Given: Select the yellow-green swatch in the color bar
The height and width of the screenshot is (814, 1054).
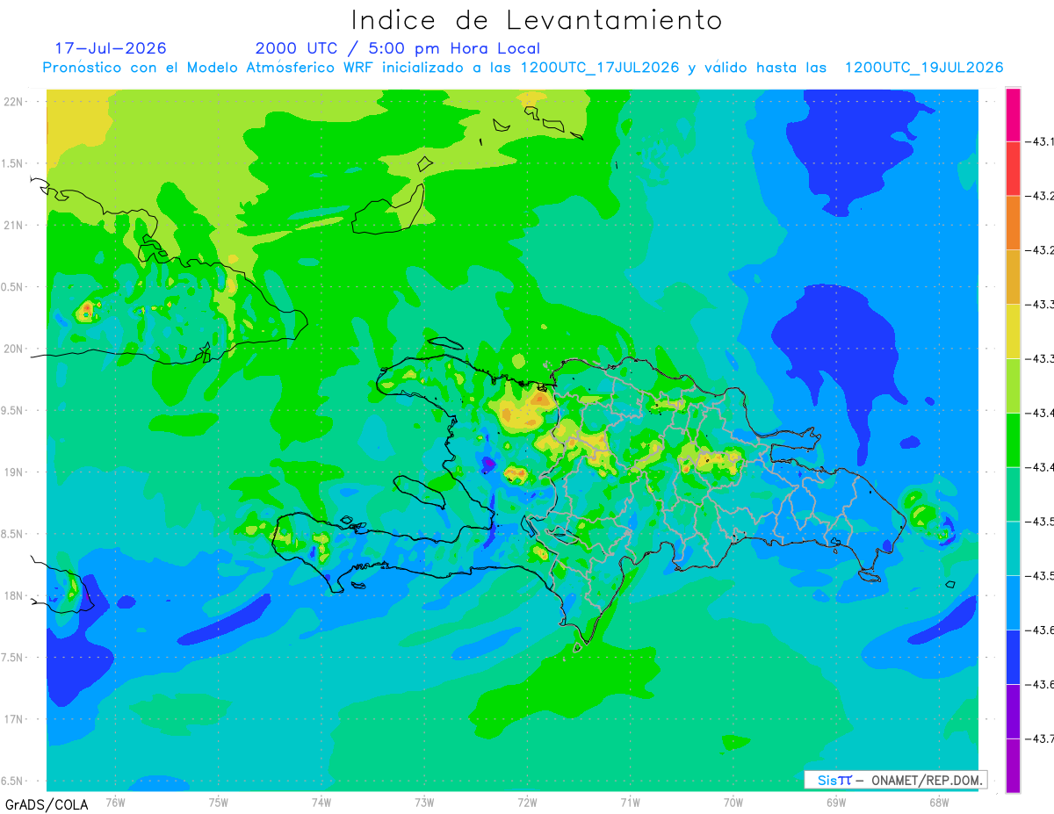Looking at the screenshot, I should tap(1013, 385).
